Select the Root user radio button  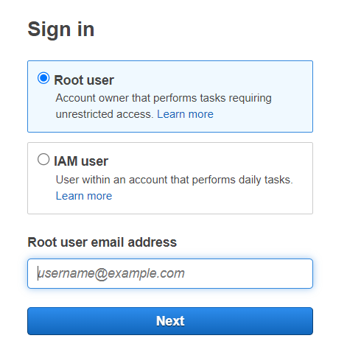click(43, 78)
